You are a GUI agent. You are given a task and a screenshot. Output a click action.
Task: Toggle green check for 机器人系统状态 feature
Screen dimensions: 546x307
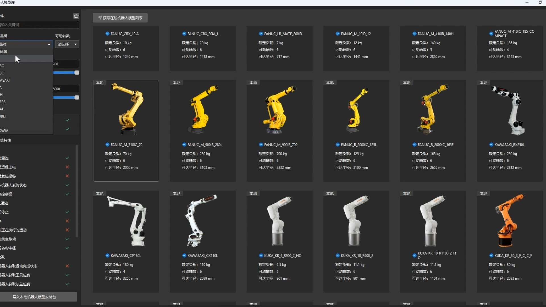[x=67, y=185]
